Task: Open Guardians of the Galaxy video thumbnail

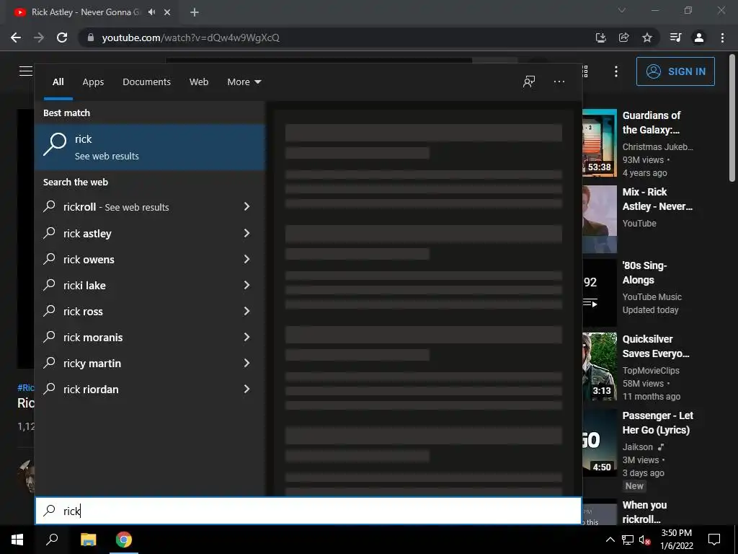Action: click(x=599, y=143)
